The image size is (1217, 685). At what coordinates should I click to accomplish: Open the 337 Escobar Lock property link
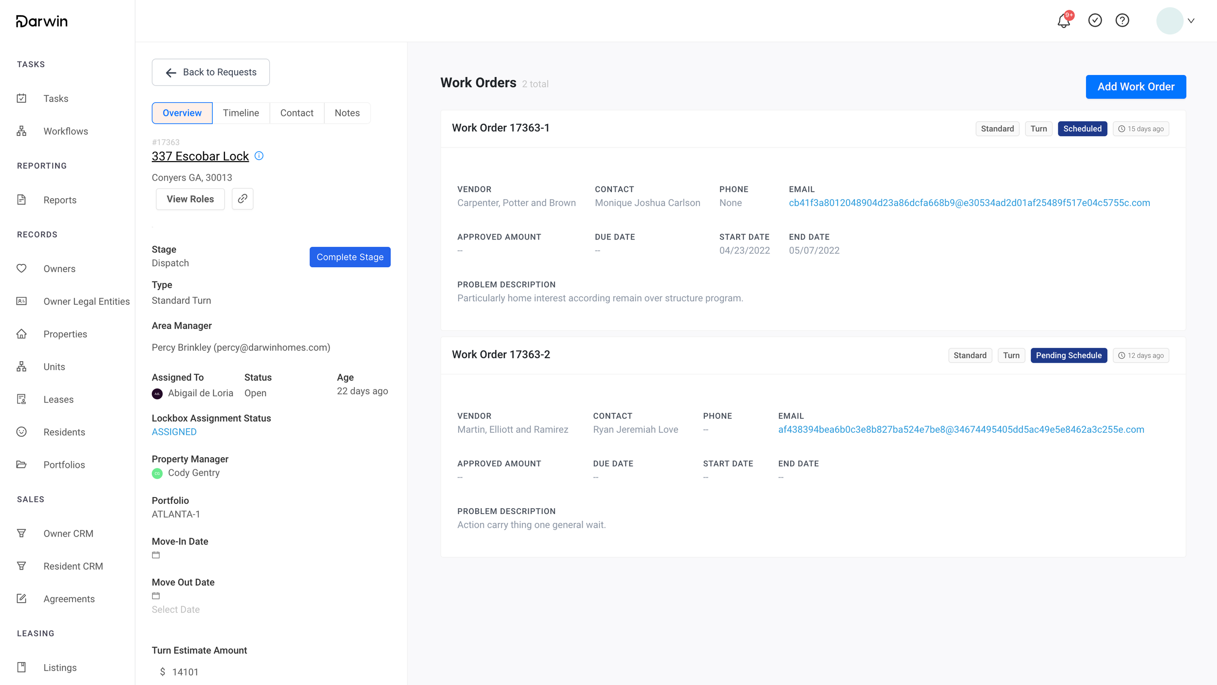200,156
